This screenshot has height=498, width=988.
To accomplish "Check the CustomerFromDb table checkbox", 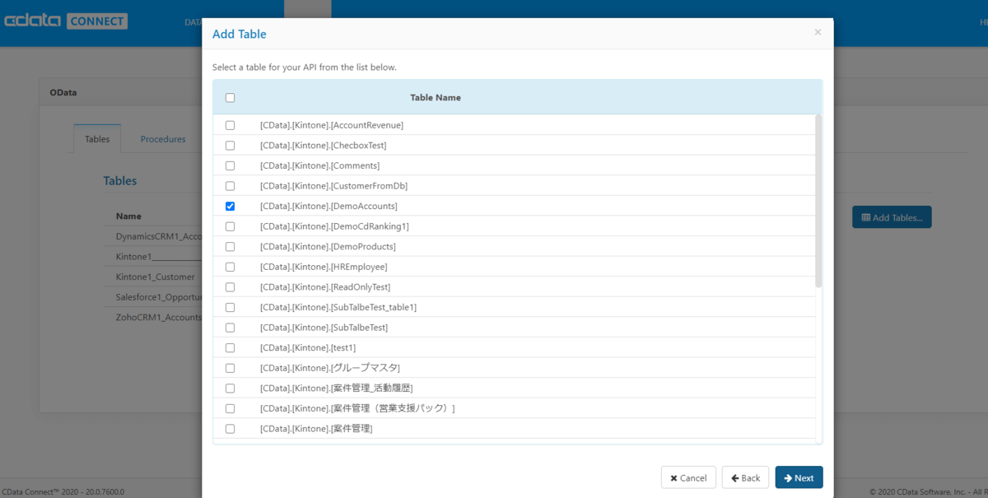I will point(230,186).
